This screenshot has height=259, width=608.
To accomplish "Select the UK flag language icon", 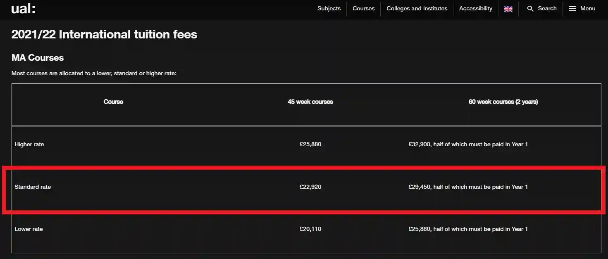I will coord(508,9).
